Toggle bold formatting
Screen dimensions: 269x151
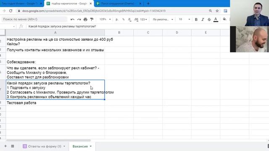(196, 19)
